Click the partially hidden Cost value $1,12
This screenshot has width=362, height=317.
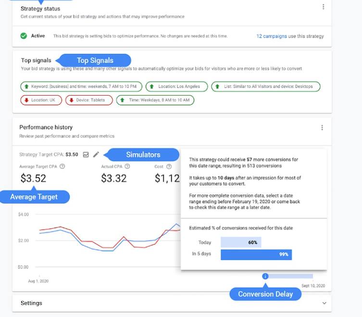pos(167,178)
